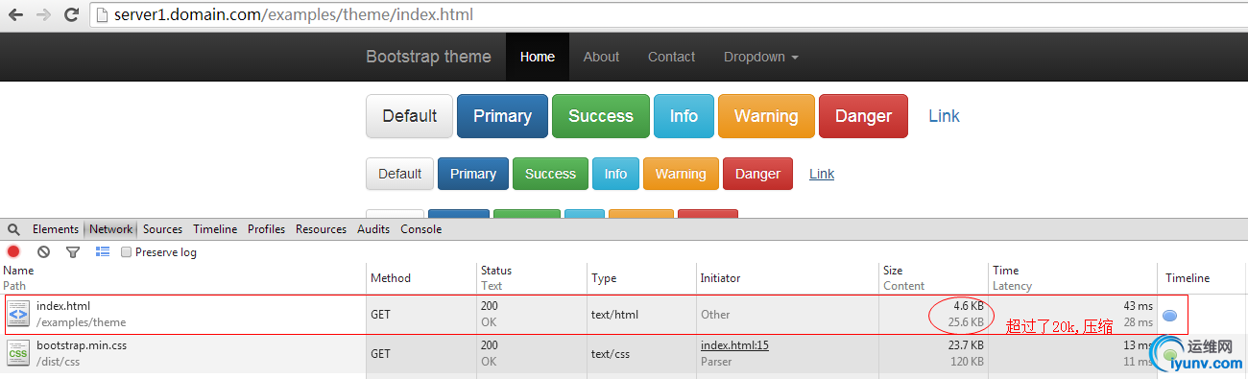Click the small Primary button

[473, 174]
